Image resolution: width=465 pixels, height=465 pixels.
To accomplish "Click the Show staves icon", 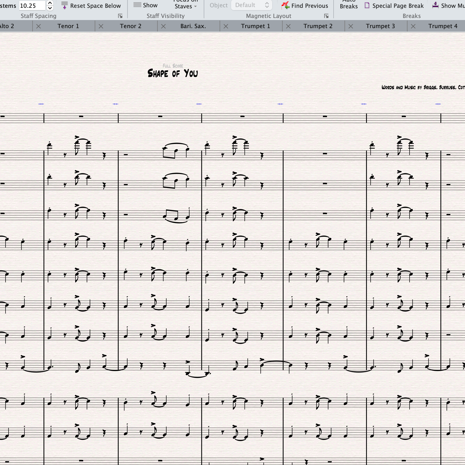I will tap(137, 5).
